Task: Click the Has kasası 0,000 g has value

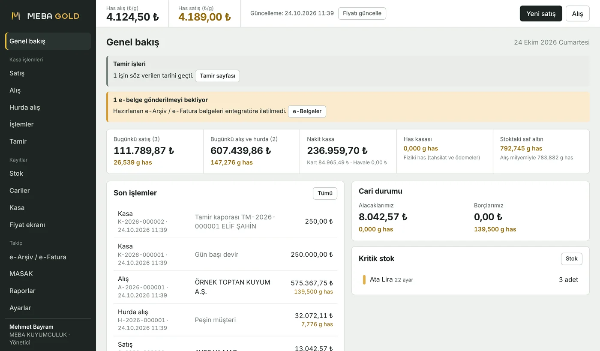Action: 421,149
